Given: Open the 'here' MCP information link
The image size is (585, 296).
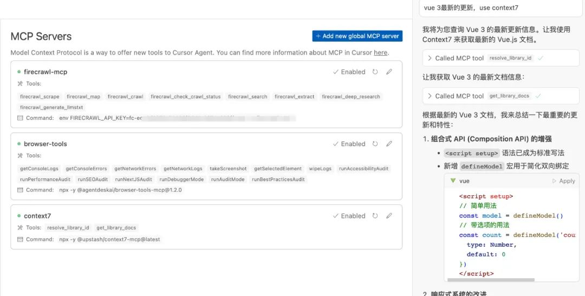Looking at the screenshot, I should (381, 53).
